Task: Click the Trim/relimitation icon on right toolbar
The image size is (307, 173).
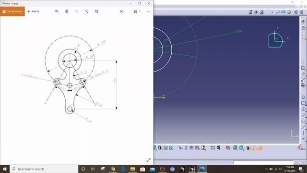Action: point(303,74)
